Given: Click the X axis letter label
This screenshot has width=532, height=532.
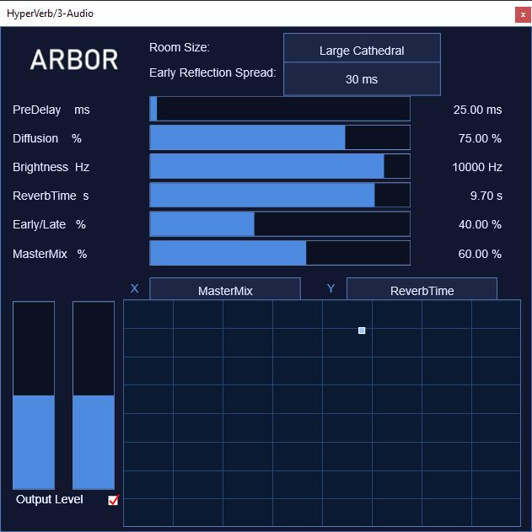Looking at the screenshot, I should click(x=134, y=288).
